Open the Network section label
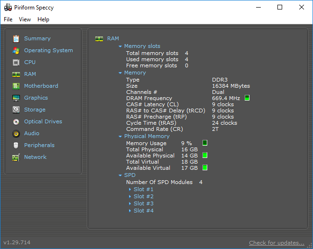Screen dimensions: 313x249 coord(36,157)
